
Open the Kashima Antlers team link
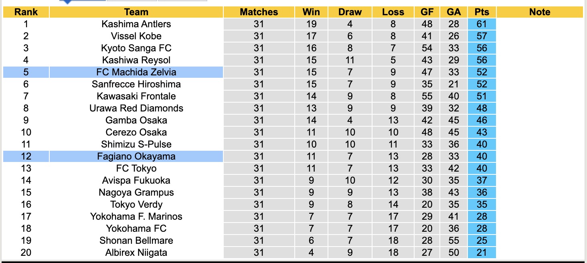[136, 24]
